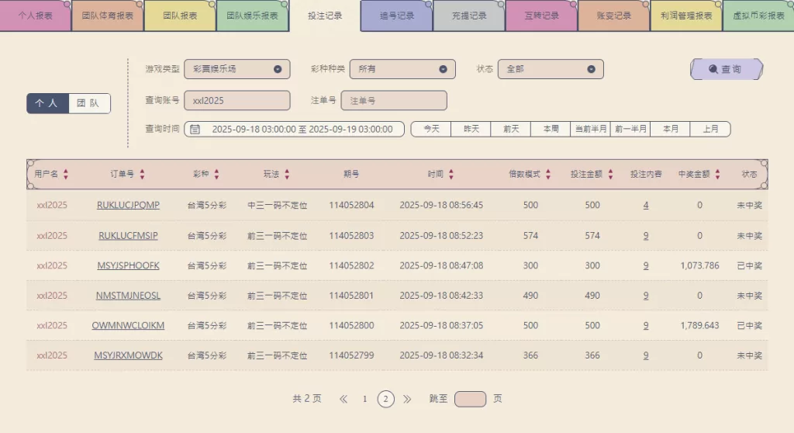
Task: Switch to 个人 view toggle
Action: [x=47, y=103]
